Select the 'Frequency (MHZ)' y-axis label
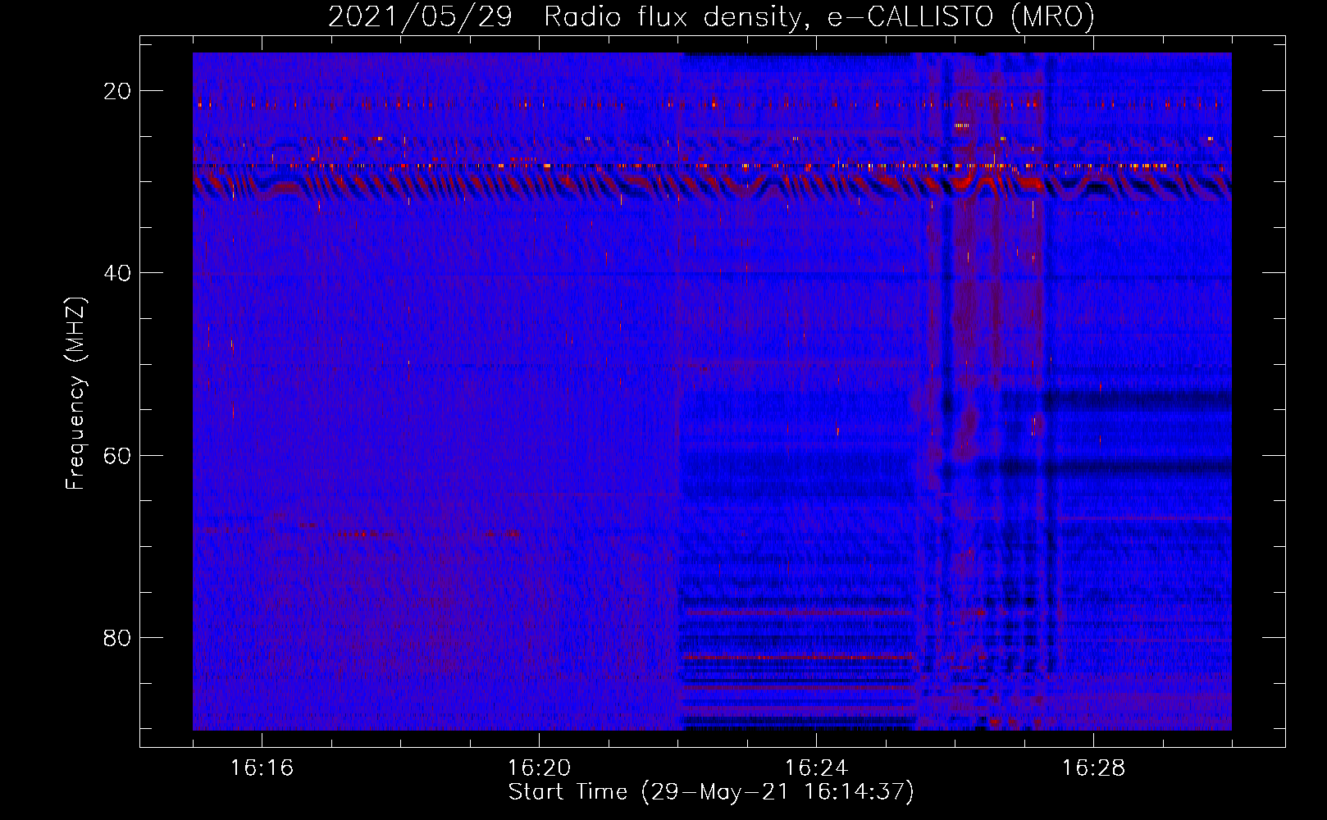 point(75,394)
